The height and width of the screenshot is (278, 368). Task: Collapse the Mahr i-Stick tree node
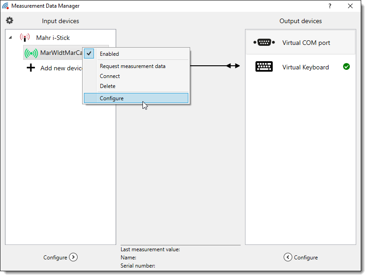pyautogui.click(x=10, y=38)
